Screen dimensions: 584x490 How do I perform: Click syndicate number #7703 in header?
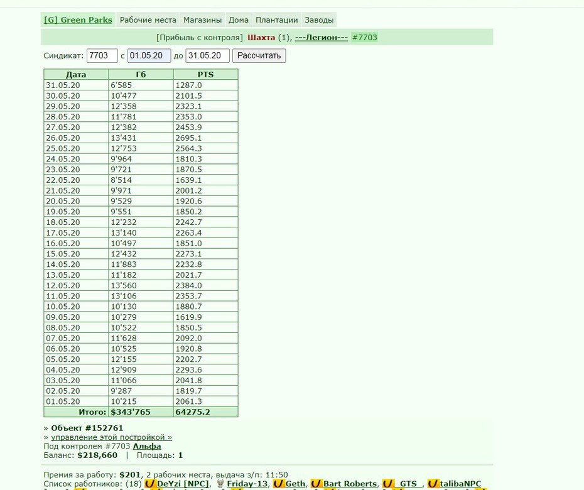pos(365,37)
